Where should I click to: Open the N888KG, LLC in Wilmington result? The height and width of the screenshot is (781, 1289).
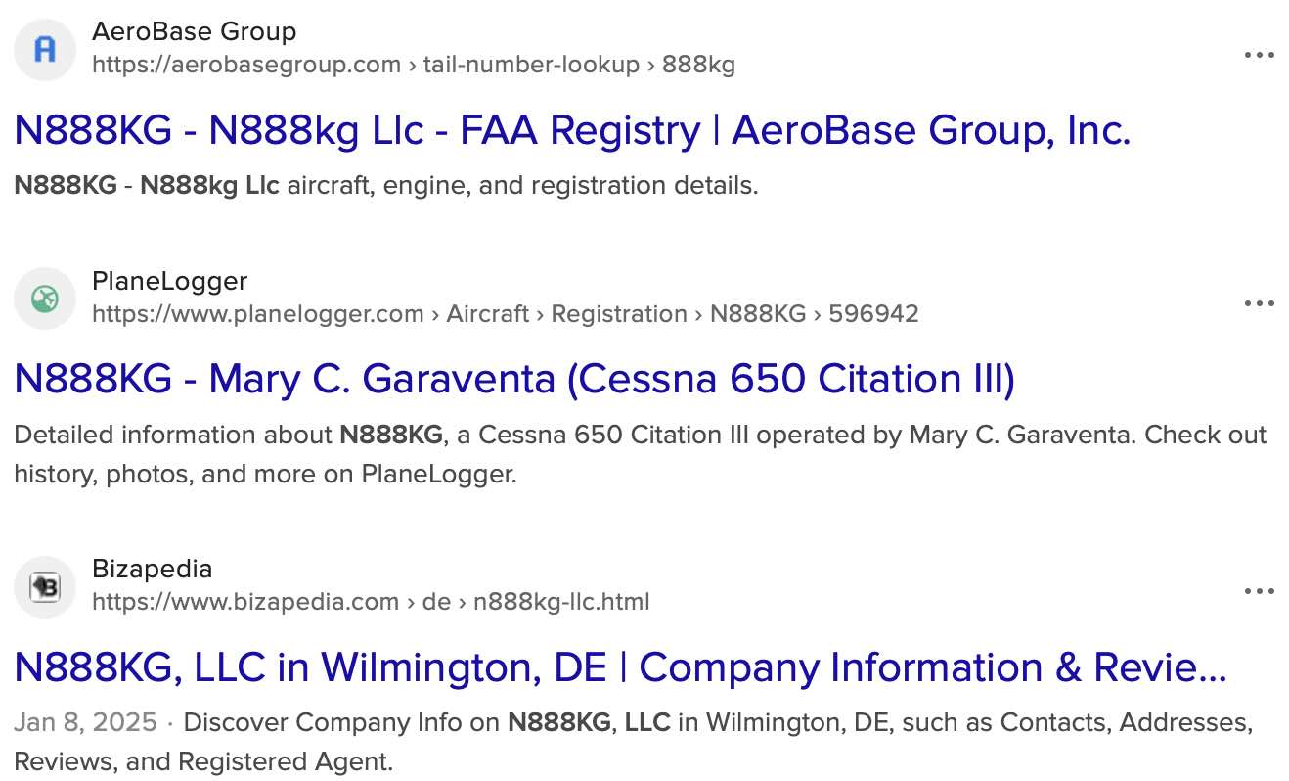coord(620,667)
